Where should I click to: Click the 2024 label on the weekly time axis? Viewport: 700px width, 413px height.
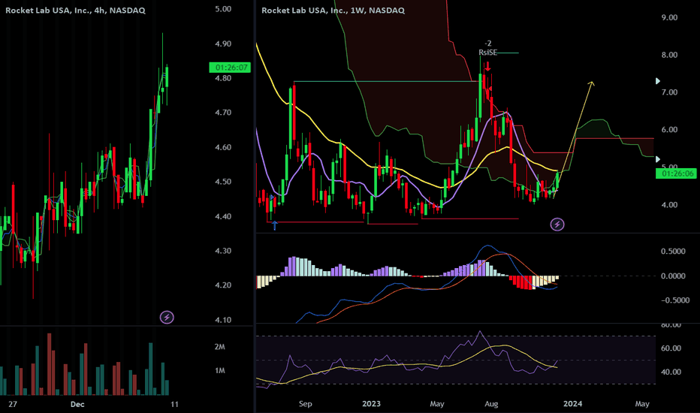pyautogui.click(x=573, y=404)
